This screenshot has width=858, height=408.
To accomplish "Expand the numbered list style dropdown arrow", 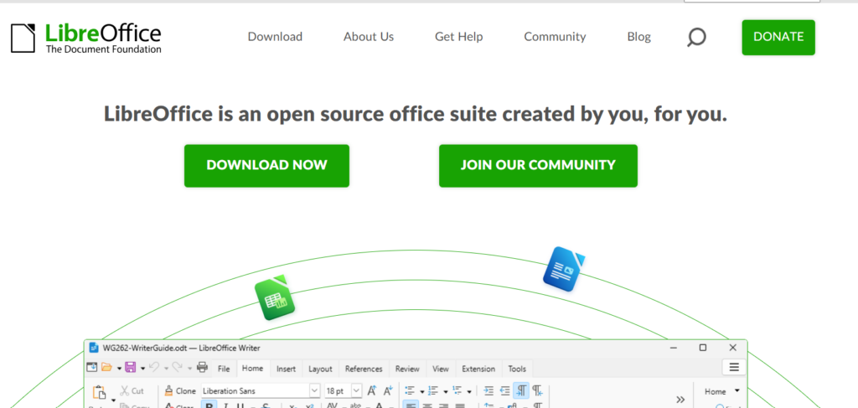I will pos(446,391).
